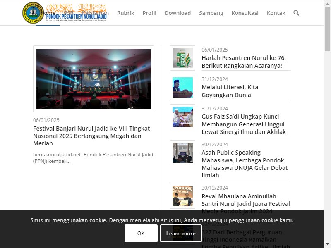Viewport: 331px width, 248px height.
Task: Click the Pondok Pesantren Nurul Jadid logo
Action: pyautogui.click(x=65, y=13)
